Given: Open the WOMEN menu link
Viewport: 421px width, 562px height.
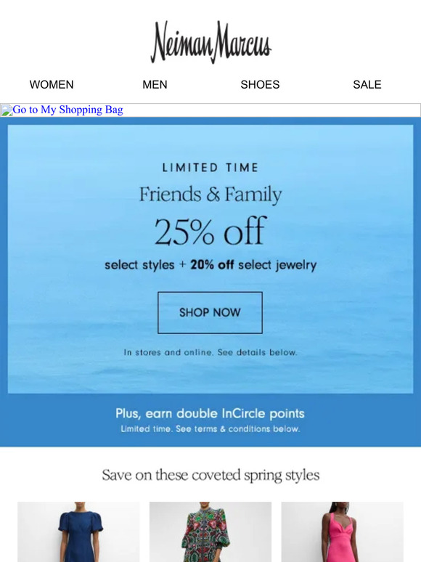Looking at the screenshot, I should point(52,84).
